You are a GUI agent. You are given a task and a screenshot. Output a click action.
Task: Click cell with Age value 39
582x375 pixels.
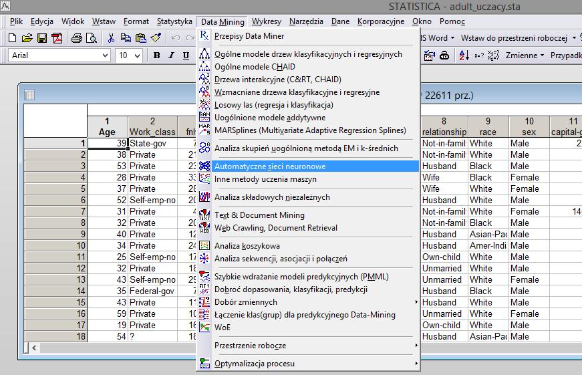click(108, 143)
